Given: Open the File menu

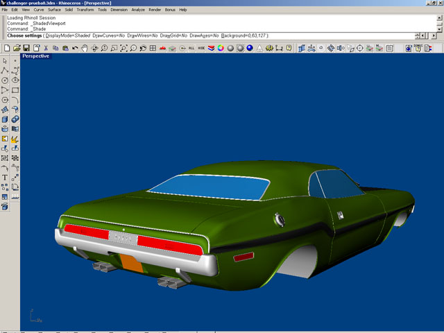Looking at the screenshot, I should (5, 10).
